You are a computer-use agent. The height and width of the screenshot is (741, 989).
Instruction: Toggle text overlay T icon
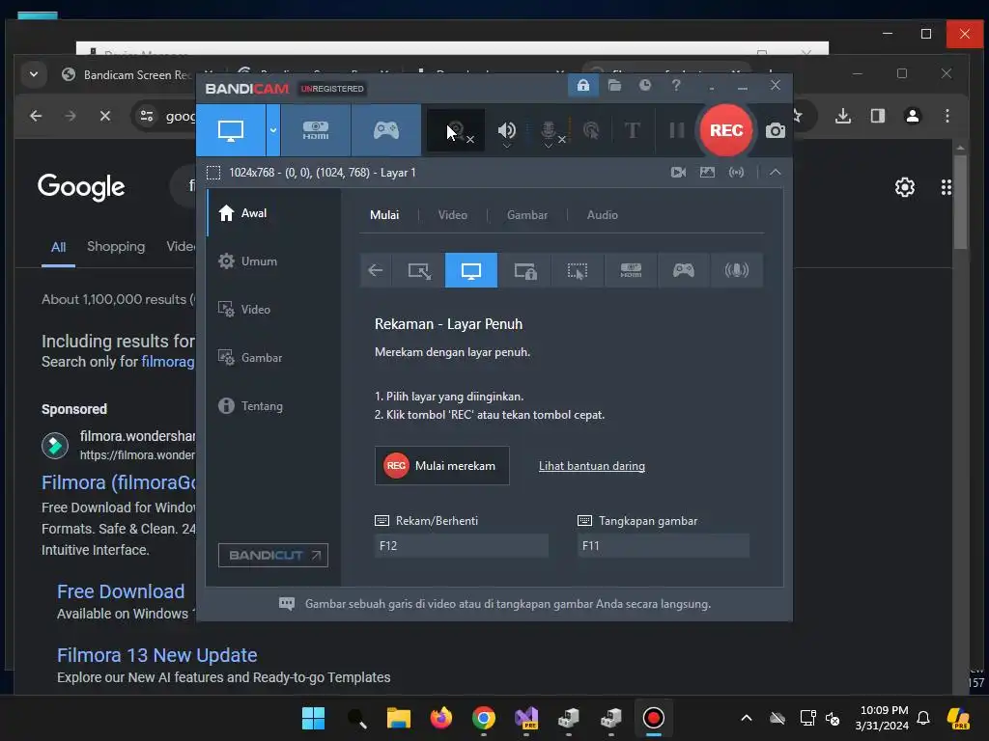click(x=632, y=130)
